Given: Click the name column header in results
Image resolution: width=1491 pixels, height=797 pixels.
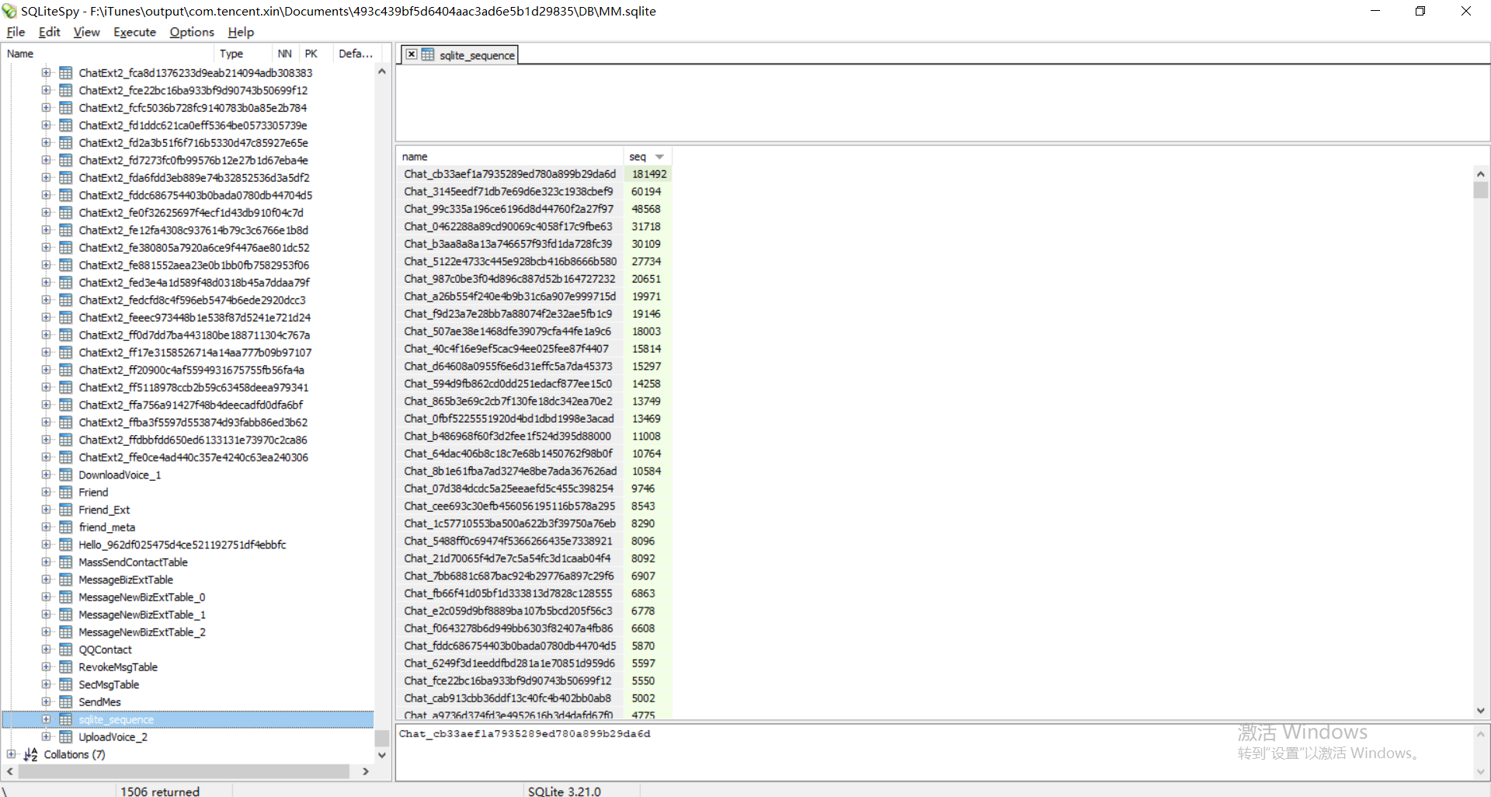Looking at the screenshot, I should pos(510,157).
